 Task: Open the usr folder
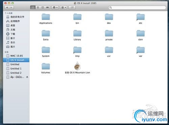coord(109,50)
